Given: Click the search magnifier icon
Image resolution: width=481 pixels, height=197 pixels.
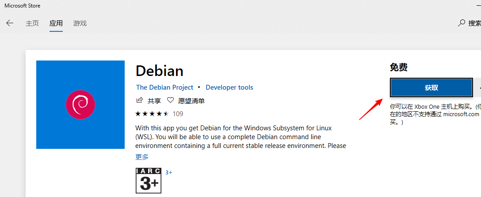Looking at the screenshot, I should tap(462, 23).
